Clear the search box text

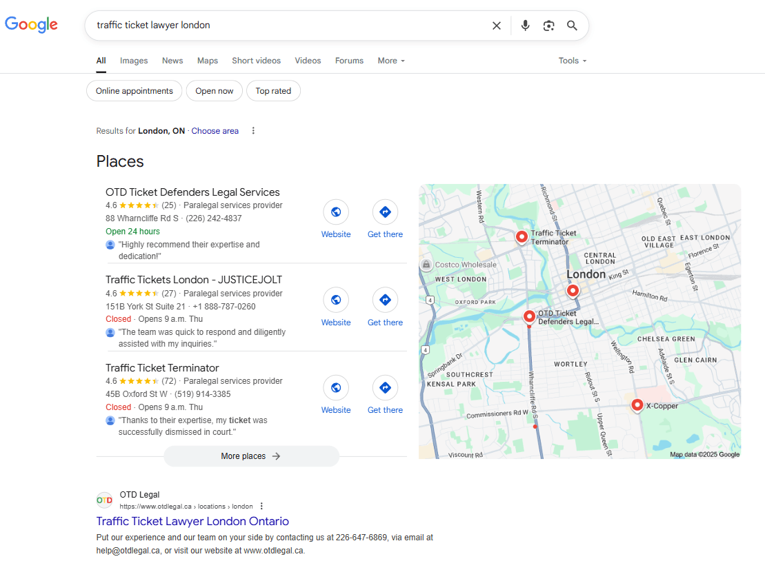(496, 25)
